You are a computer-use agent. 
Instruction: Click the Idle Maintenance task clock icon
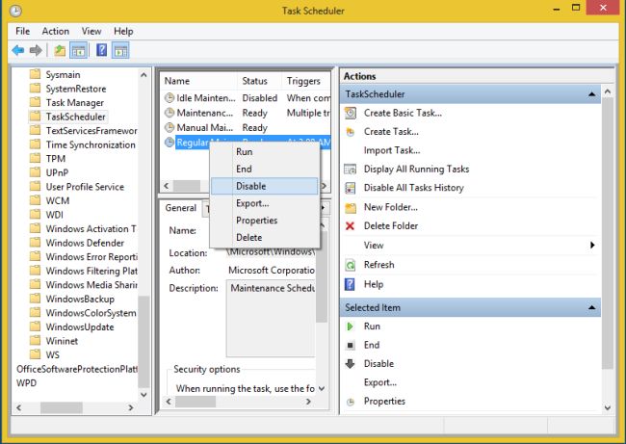(x=170, y=98)
